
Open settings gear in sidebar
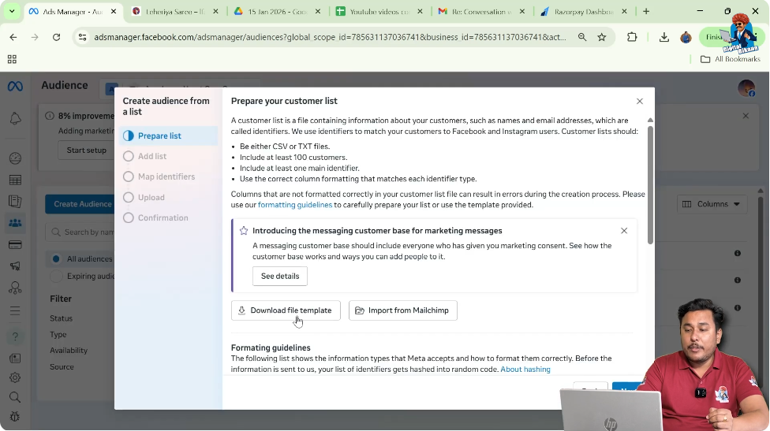(15, 377)
